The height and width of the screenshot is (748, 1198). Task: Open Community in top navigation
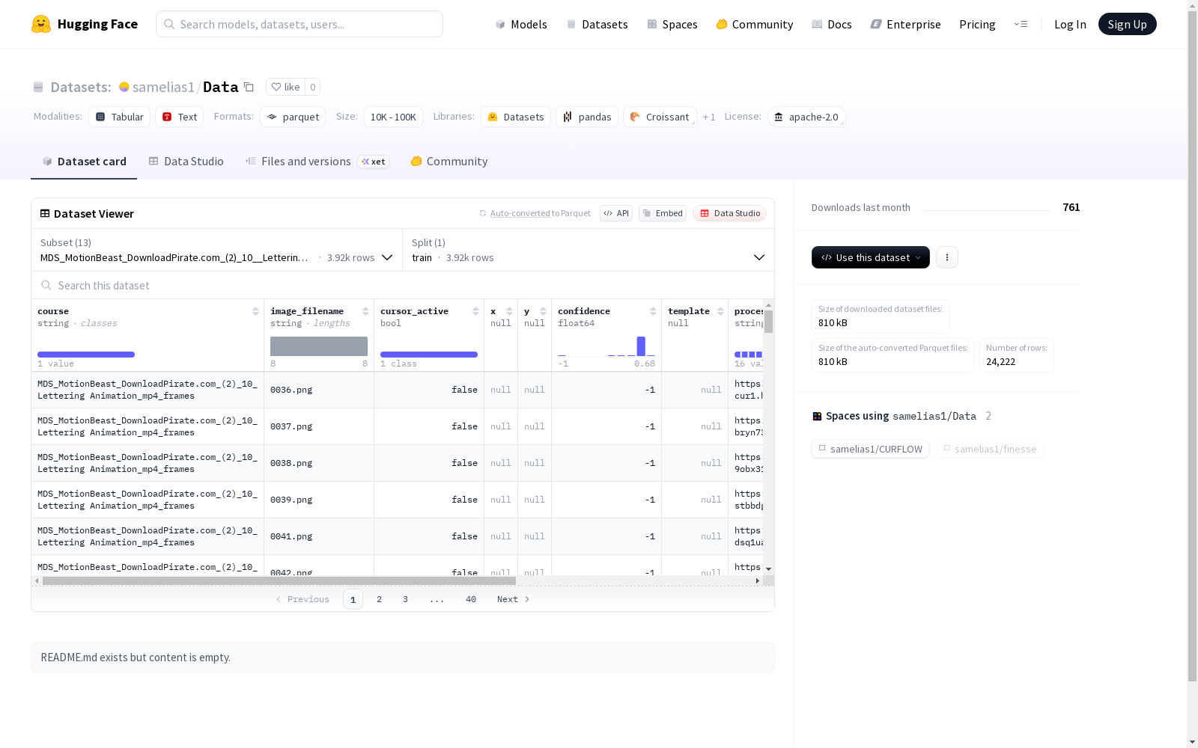755,24
